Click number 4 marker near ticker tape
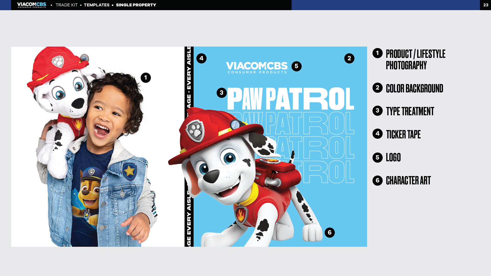The height and width of the screenshot is (276, 491). click(x=201, y=58)
